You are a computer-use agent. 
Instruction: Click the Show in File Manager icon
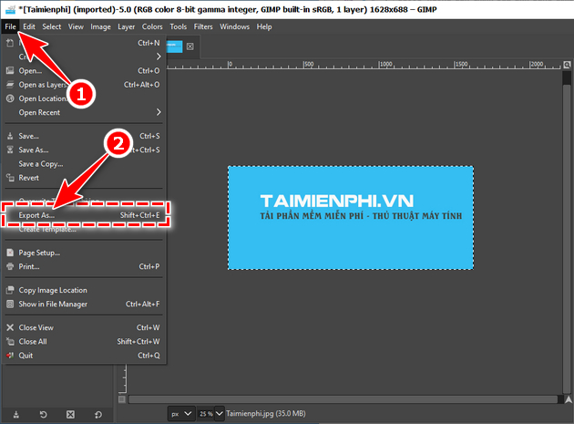tap(10, 304)
